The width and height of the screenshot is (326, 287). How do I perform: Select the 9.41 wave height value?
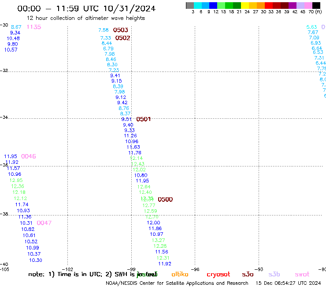(115, 76)
